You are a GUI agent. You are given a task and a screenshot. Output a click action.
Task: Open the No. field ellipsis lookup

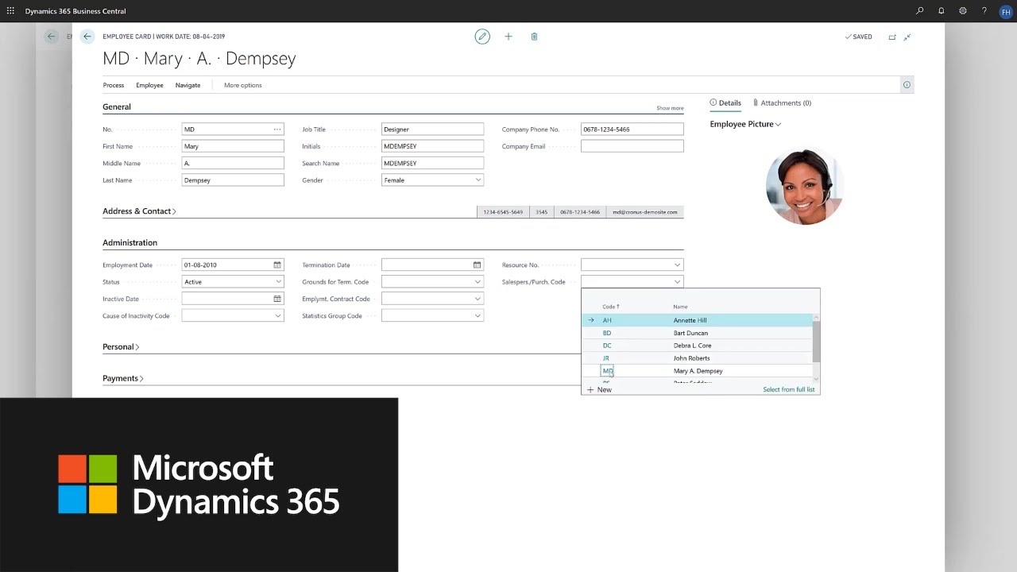277,129
